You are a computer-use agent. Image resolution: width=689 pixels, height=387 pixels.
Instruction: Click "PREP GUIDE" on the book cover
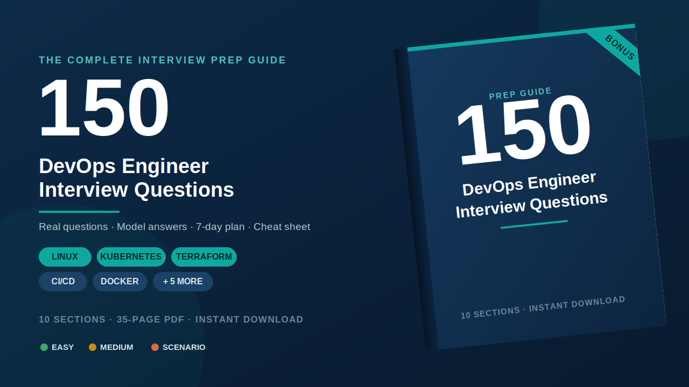tap(521, 94)
